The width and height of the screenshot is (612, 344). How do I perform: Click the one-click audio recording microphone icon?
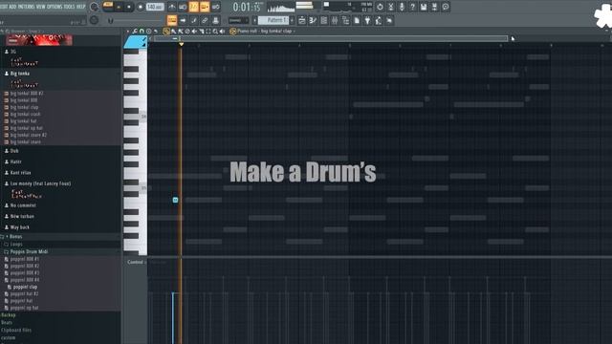(402, 7)
